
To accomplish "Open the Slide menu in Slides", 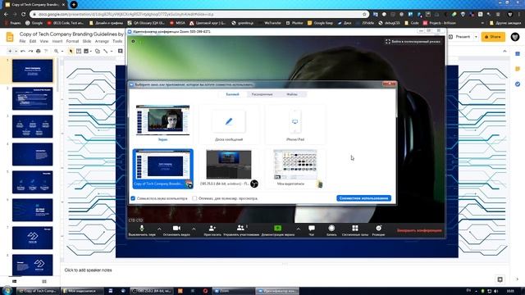I will pos(87,41).
